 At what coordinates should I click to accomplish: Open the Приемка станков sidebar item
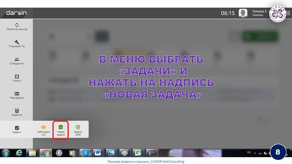(17, 27)
